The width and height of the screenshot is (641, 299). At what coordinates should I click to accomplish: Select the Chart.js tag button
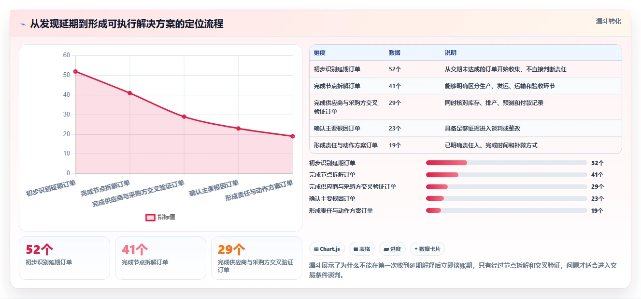click(x=327, y=249)
